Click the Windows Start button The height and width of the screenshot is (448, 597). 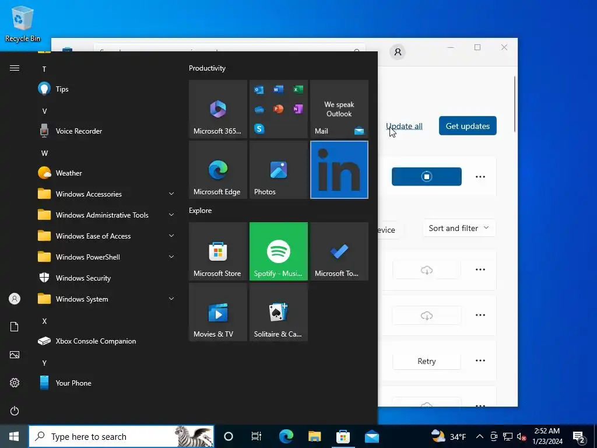[x=14, y=436]
